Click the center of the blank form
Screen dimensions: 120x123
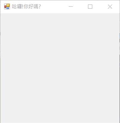point(60,68)
